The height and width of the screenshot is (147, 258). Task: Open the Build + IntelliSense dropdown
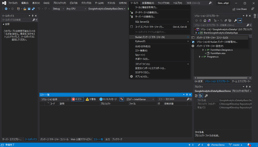[140, 99]
